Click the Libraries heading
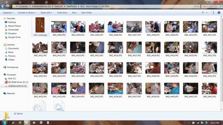The image size is (223, 125). (x=11, y=45)
